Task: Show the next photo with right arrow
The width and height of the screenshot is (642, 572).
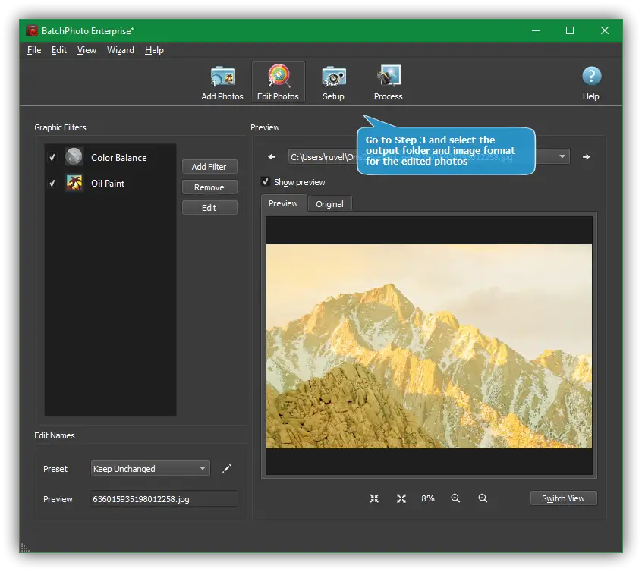Action: coord(586,157)
